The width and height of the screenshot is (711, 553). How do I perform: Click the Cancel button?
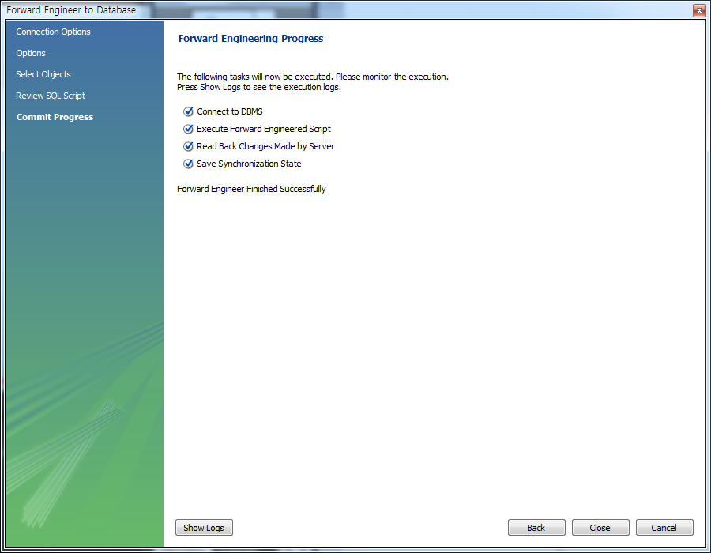point(664,528)
